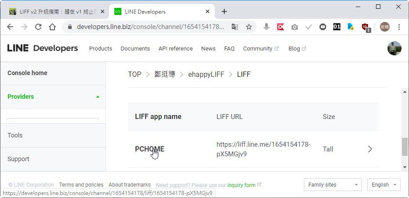Go to Console home in sidebar
This screenshot has height=198, width=409.
(53, 73)
